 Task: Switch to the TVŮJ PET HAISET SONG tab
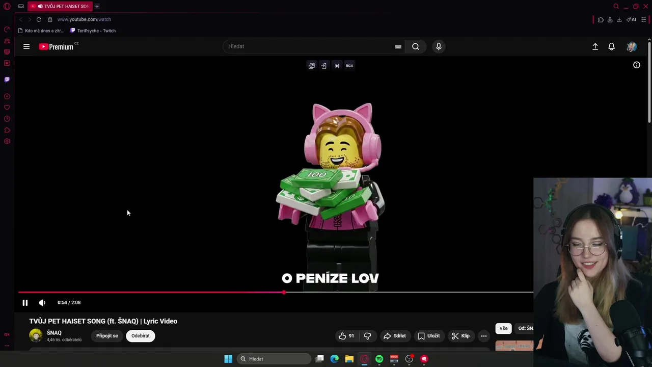pyautogui.click(x=60, y=6)
